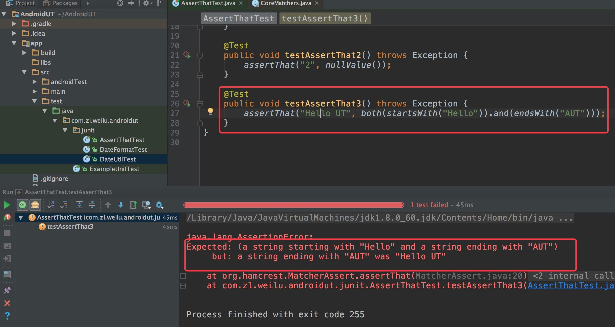The width and height of the screenshot is (615, 327).
Task: Open Help with blue question mark
Action: point(7,316)
